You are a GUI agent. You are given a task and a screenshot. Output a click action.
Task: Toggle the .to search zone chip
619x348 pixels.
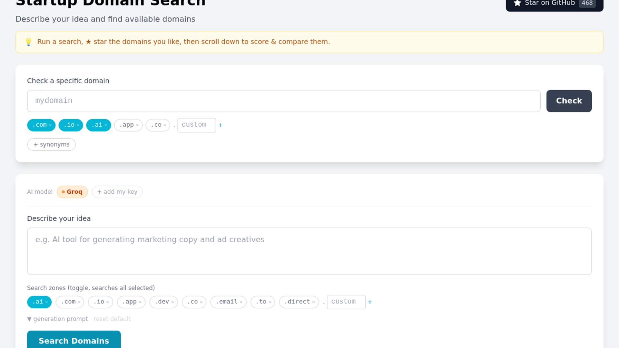(x=261, y=302)
